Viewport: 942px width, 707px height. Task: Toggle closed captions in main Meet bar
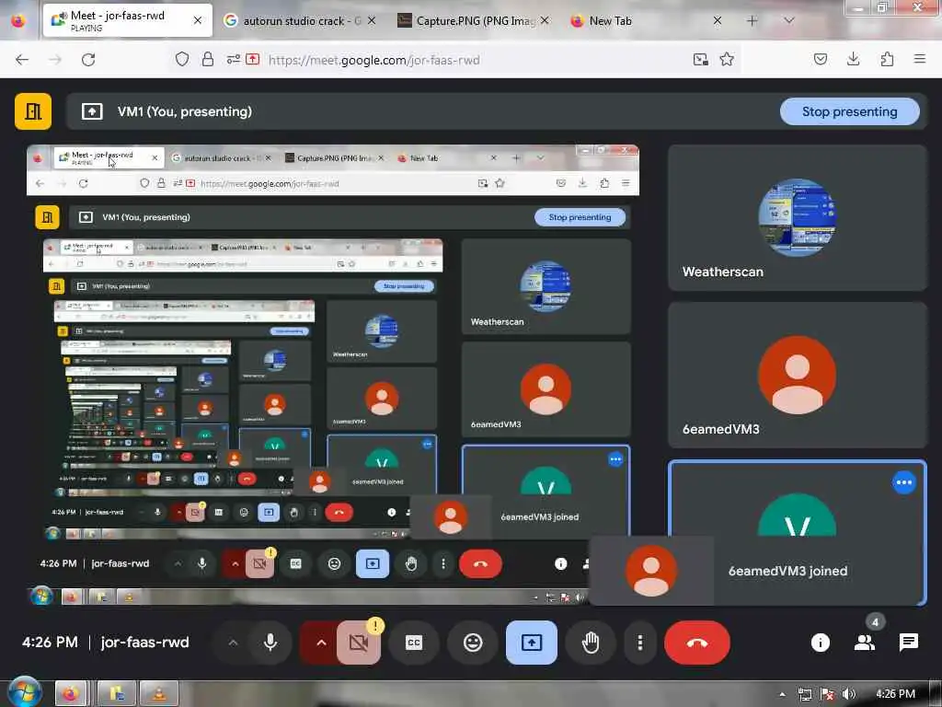point(414,643)
